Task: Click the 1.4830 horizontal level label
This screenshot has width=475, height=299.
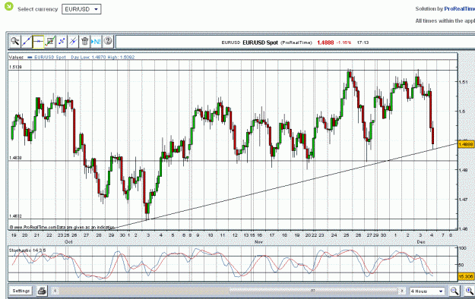Action: (15, 158)
